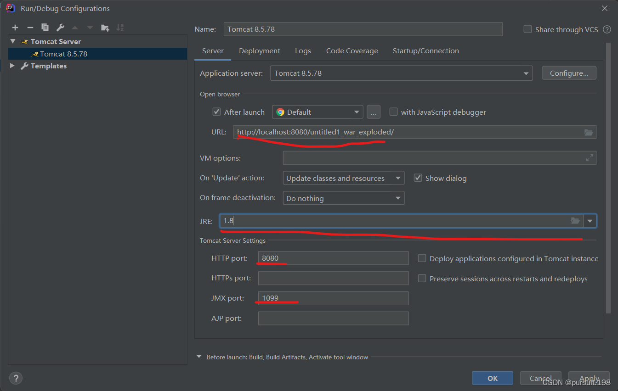Click the AJP port field
618x391 pixels.
tap(333, 318)
